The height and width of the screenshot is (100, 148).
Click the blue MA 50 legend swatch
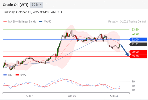41,22
